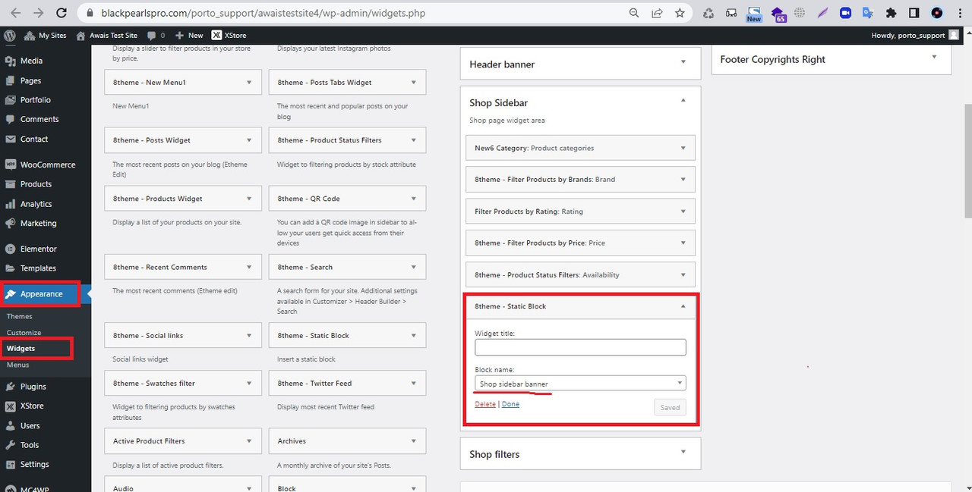Image resolution: width=972 pixels, height=492 pixels.
Task: Open WooCommerce sidebar menu
Action: click(x=46, y=165)
